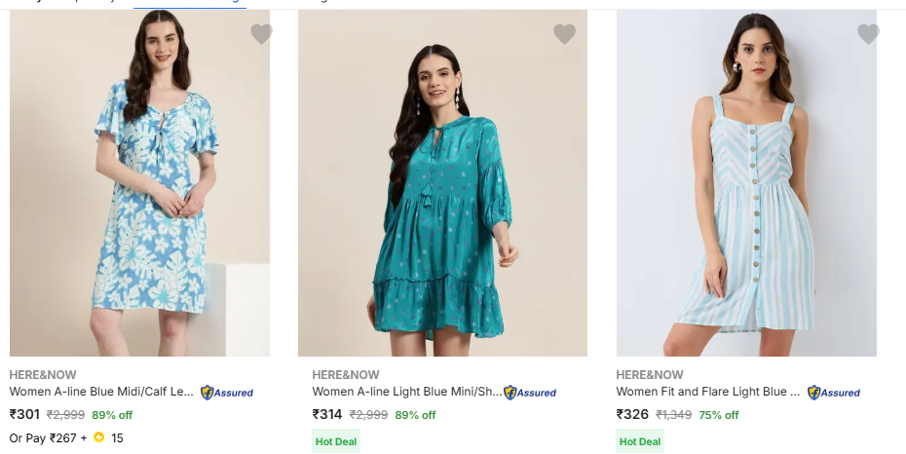Click the ₹301 price of floral dress
The width and height of the screenshot is (906, 454).
(x=24, y=414)
